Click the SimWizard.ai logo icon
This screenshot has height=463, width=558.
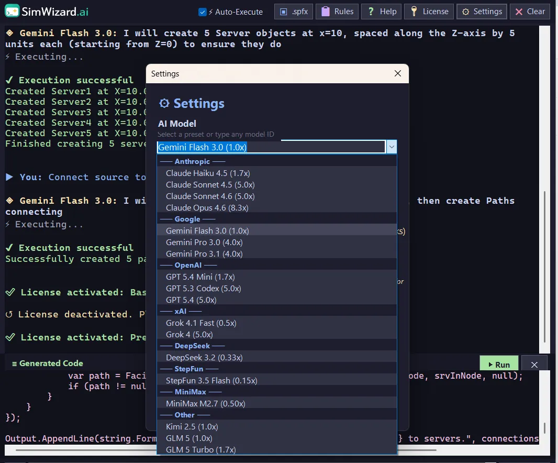tap(13, 11)
